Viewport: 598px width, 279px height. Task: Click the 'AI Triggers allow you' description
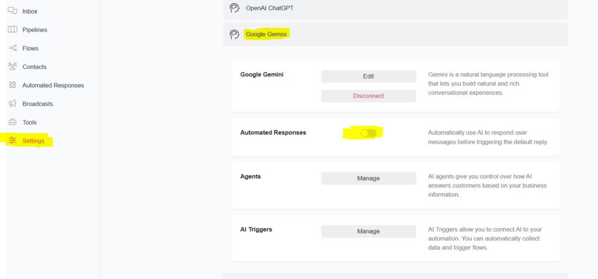click(x=485, y=238)
